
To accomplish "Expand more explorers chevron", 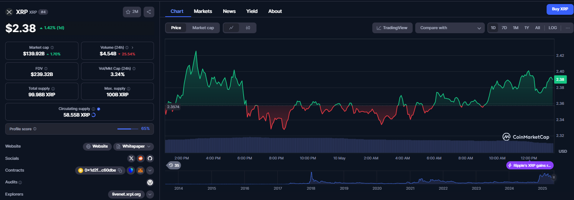I will (x=150, y=194).
